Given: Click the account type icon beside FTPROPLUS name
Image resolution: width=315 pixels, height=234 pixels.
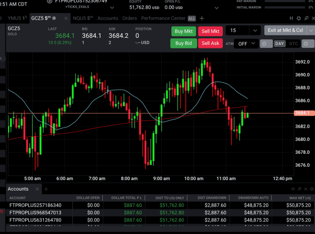Looking at the screenshot, I should pyautogui.click(x=49, y=2).
